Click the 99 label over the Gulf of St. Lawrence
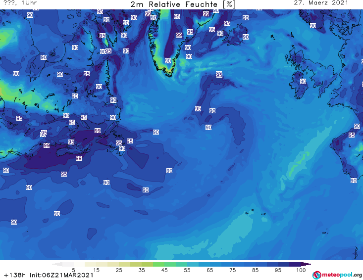This screenshot has height=280, width=363. click(x=98, y=131)
